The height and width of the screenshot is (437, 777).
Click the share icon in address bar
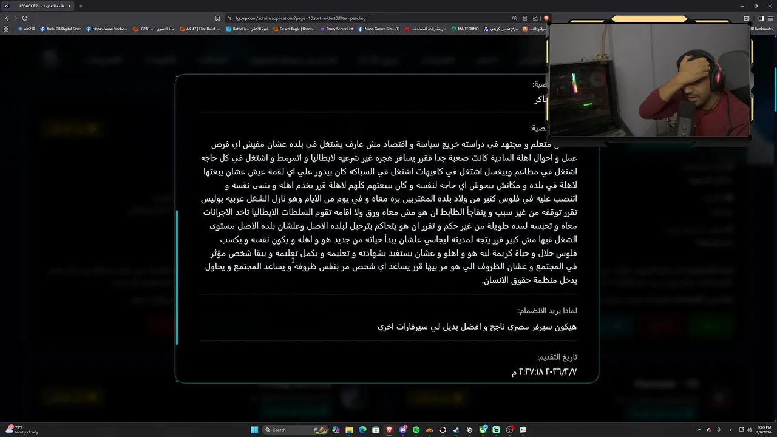pyautogui.click(x=535, y=18)
